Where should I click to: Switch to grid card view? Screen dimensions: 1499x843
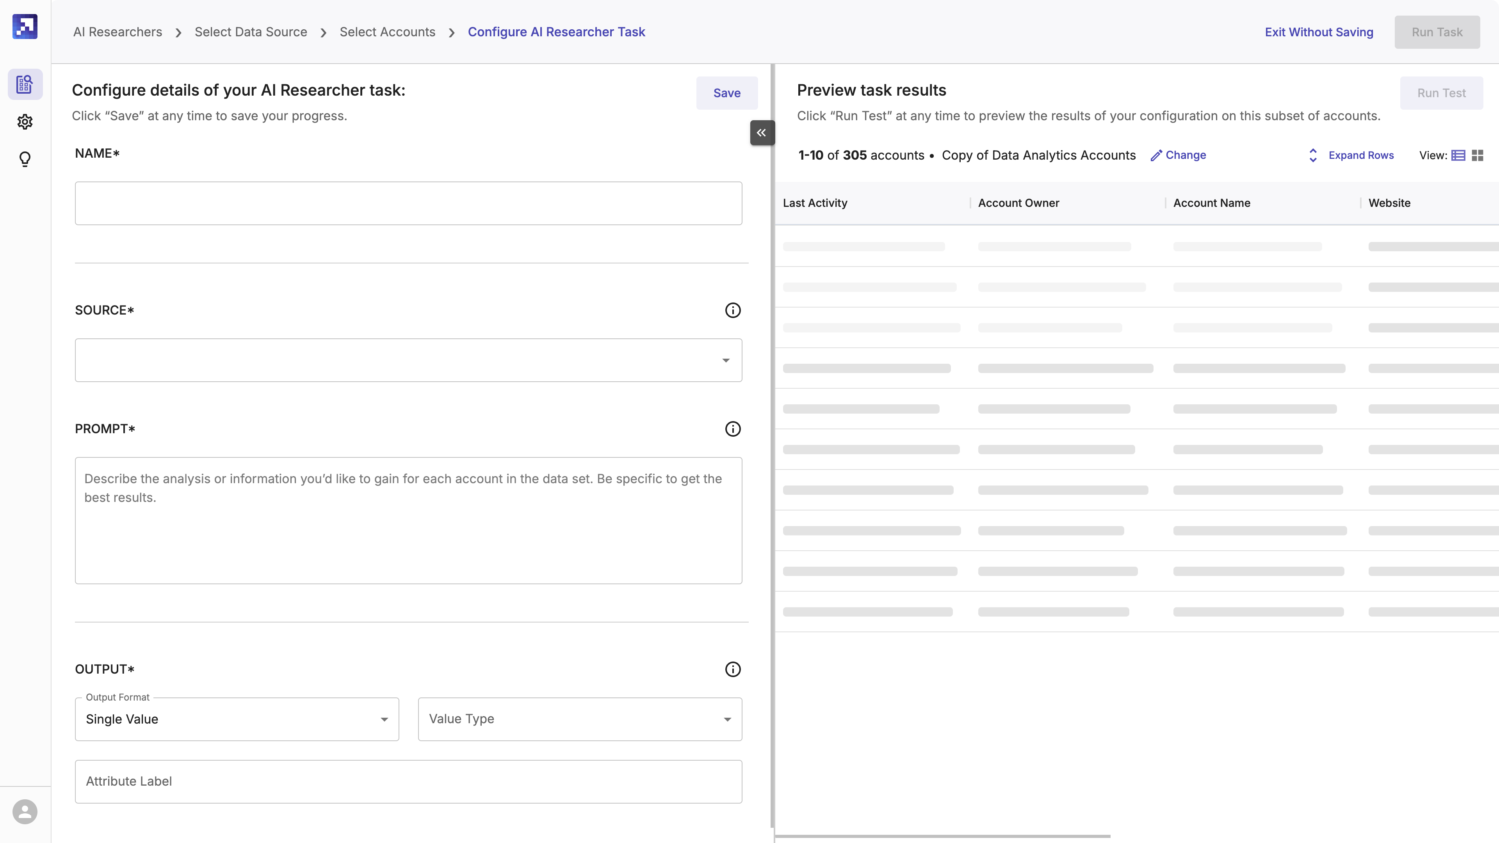point(1478,155)
